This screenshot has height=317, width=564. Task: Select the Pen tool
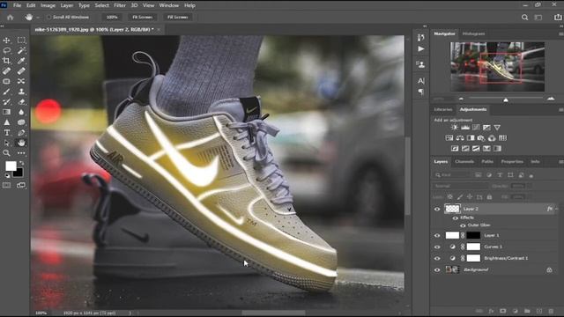coord(21,133)
